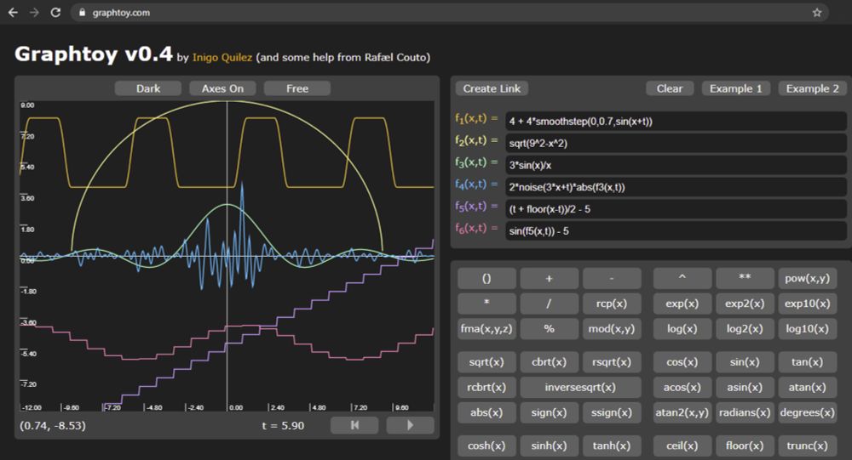Viewport: 852px width, 460px height.
Task: Insert exp(x) function
Action: (x=682, y=304)
